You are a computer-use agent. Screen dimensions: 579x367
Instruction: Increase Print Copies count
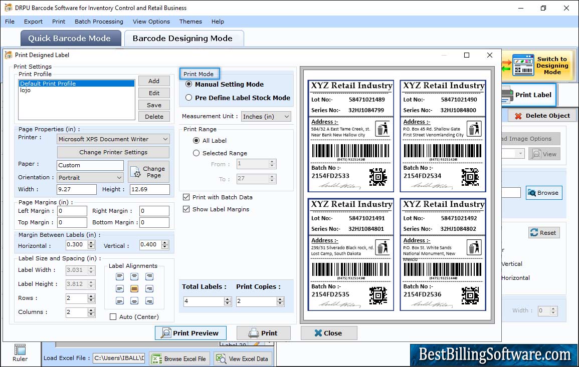pyautogui.click(x=280, y=299)
